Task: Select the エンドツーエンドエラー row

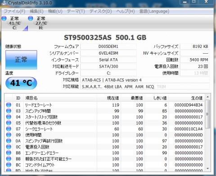Action: [105, 153]
